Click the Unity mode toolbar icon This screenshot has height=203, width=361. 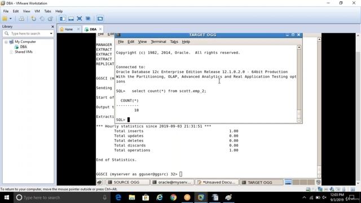[88, 19]
